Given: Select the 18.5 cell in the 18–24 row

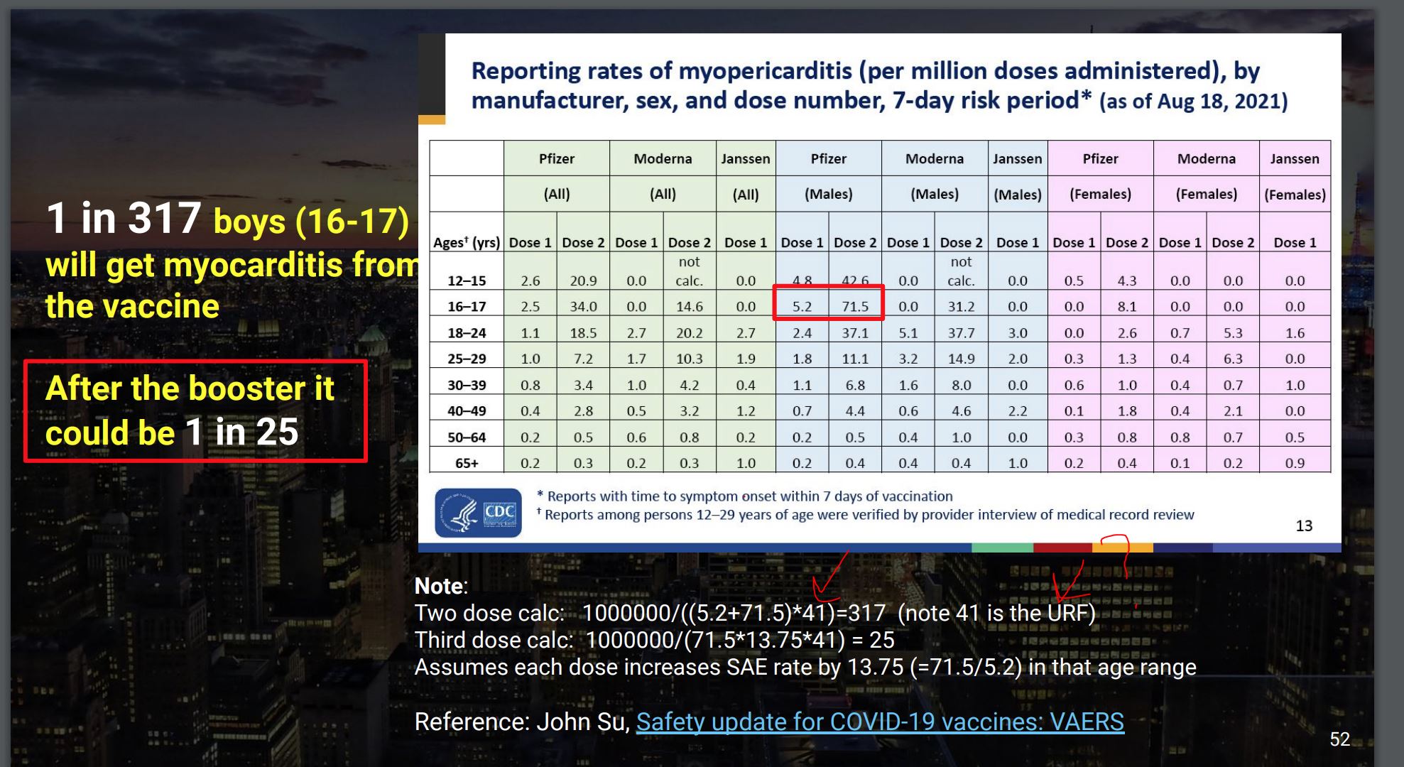Looking at the screenshot, I should coord(583,333).
